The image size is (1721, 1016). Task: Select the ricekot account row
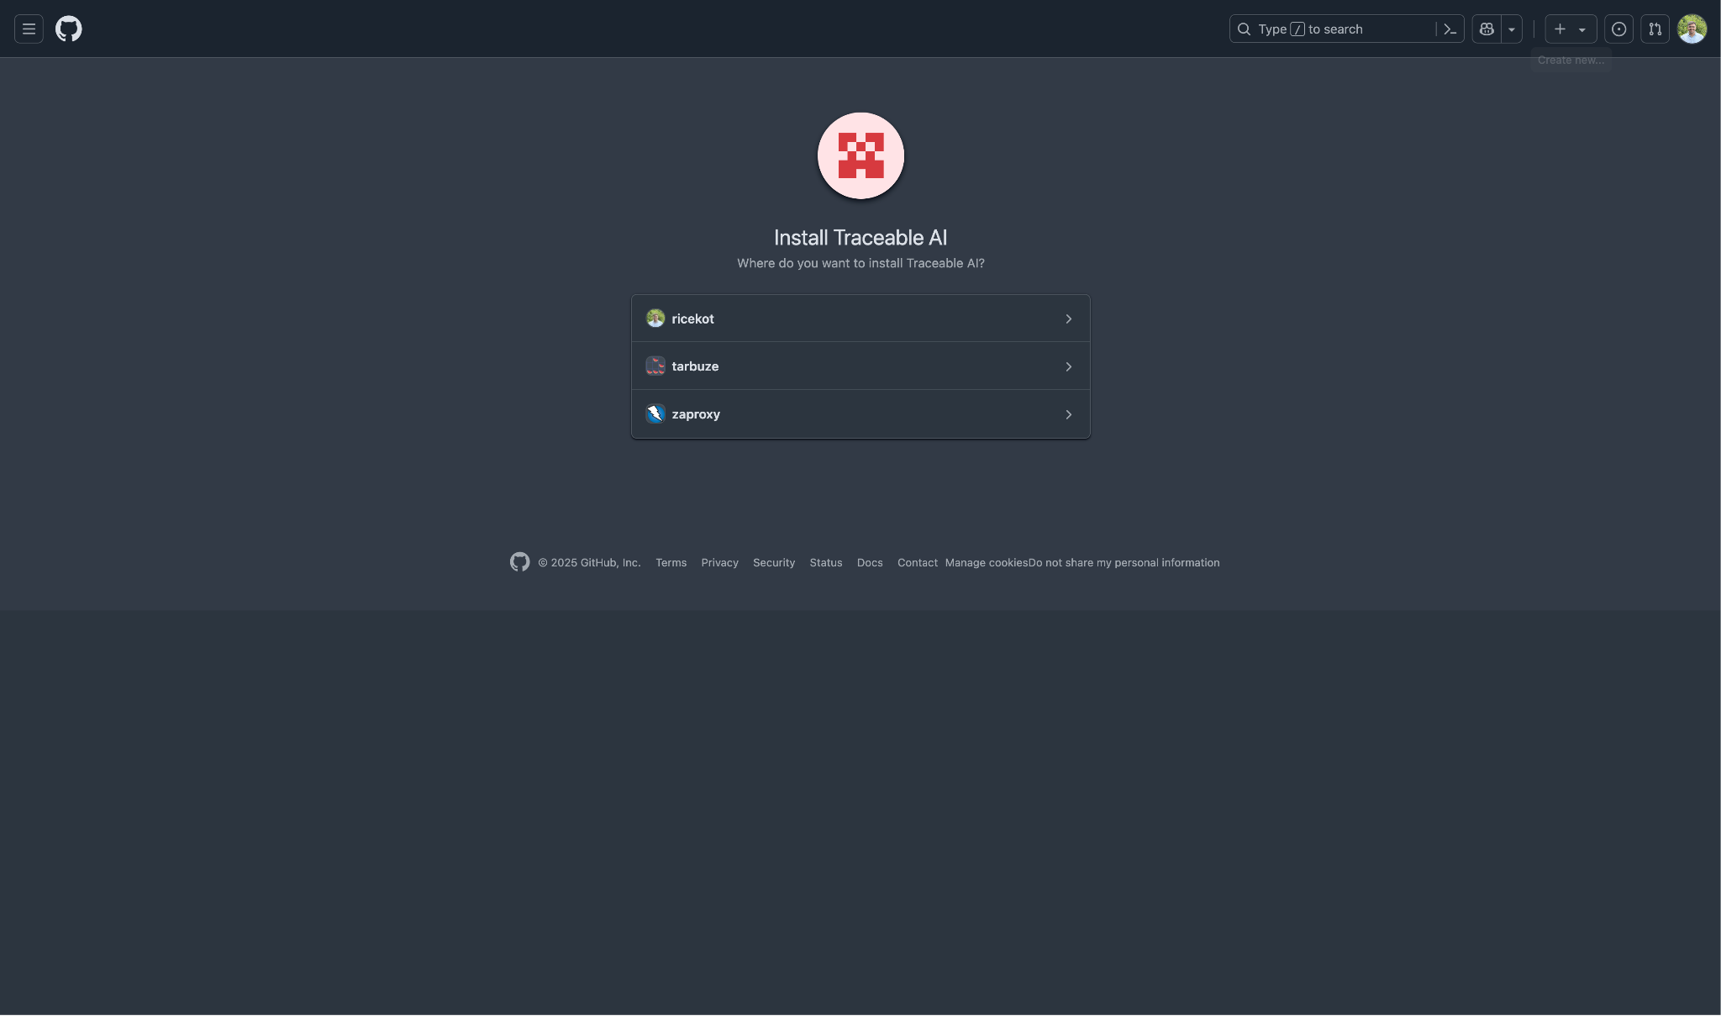pos(860,318)
